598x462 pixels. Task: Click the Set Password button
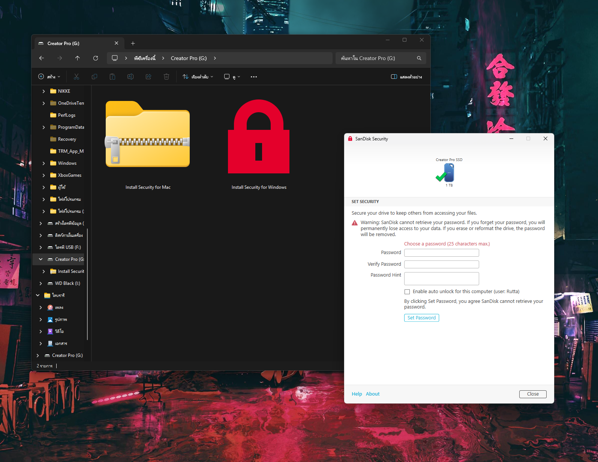click(421, 318)
